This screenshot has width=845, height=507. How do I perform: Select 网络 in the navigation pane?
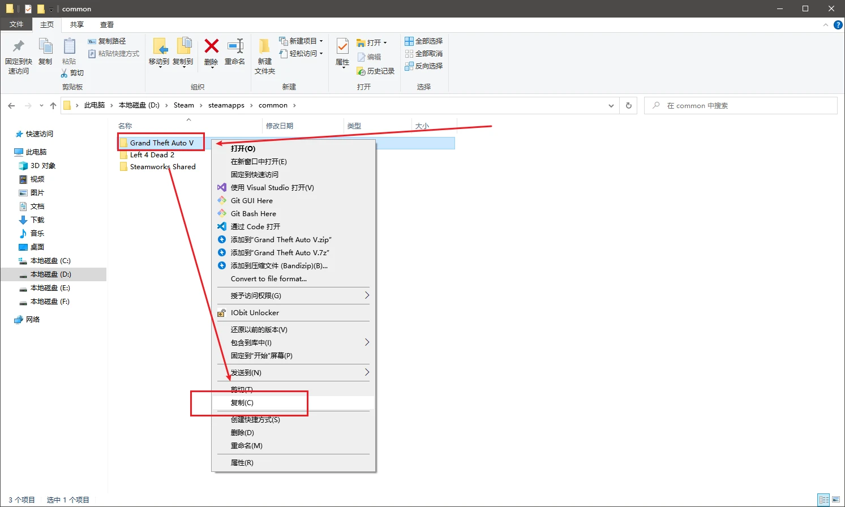coord(33,320)
